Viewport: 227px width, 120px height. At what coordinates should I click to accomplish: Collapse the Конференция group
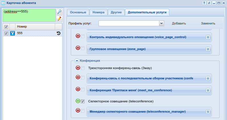coord(77,61)
